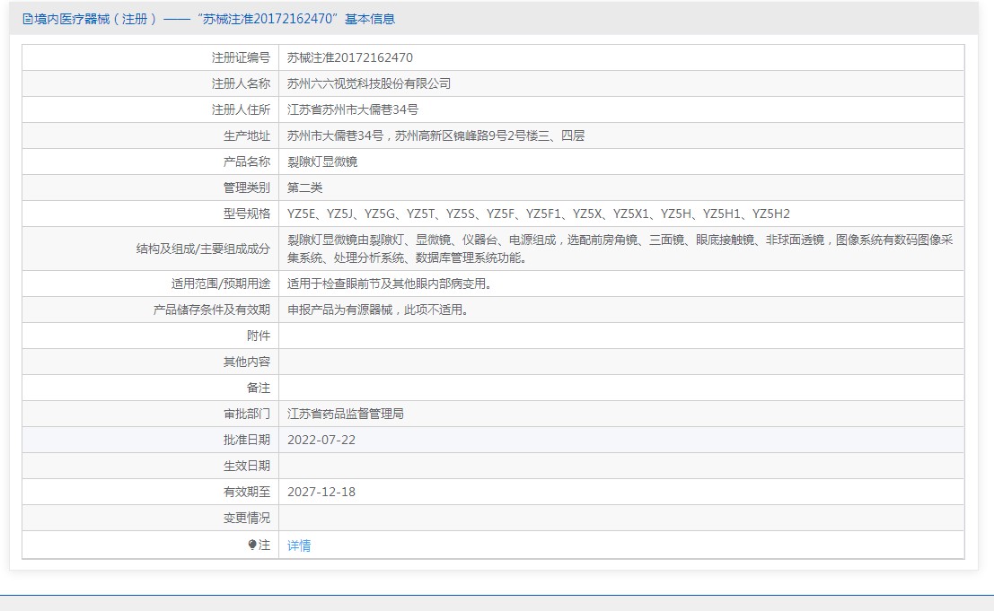
Task: Select approval date 2022-07-22
Action: 321,440
